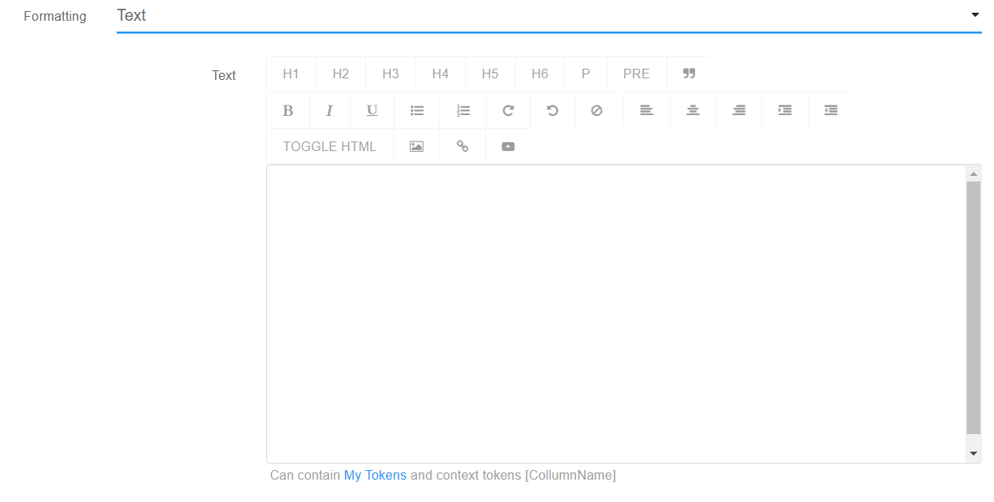Click the 'context tokens [CollumnName]' hint text

pos(526,475)
